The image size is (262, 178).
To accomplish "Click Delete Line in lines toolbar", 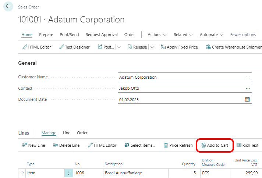I will coord(66,145).
